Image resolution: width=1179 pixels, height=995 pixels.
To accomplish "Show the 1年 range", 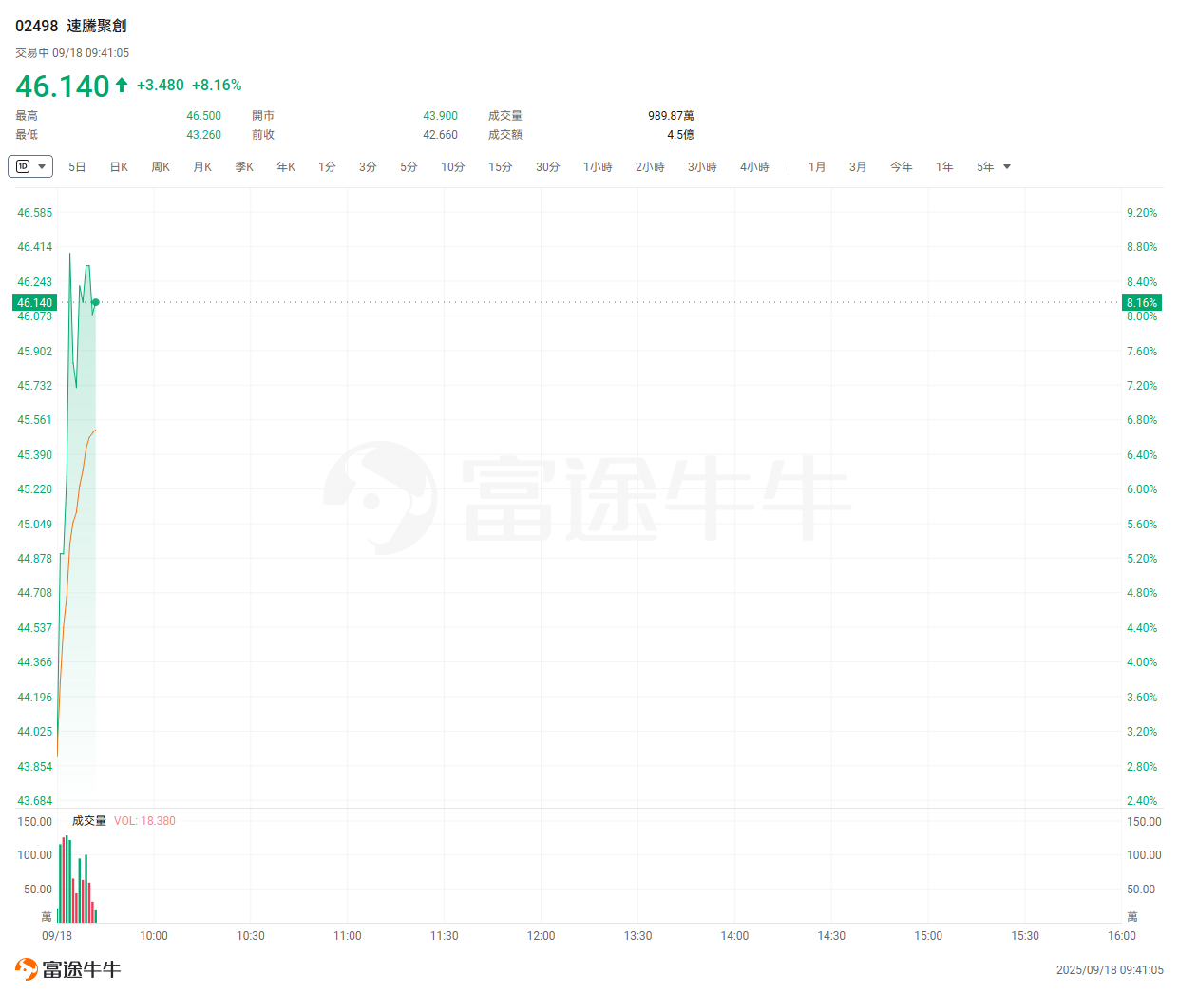I will click(x=944, y=167).
